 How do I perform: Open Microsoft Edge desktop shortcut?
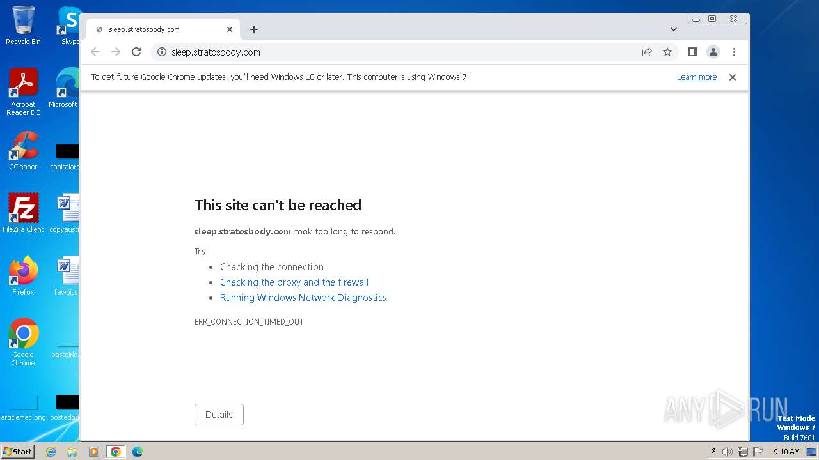(64, 88)
